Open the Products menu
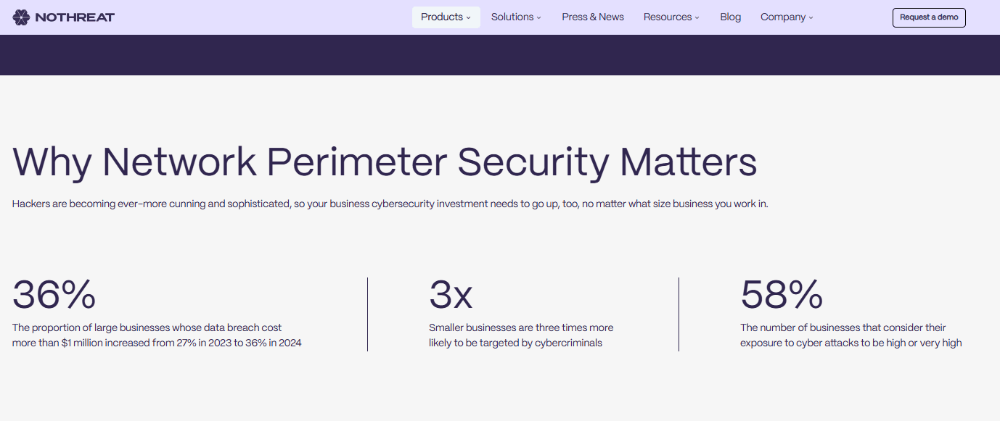The width and height of the screenshot is (1000, 426). point(441,17)
